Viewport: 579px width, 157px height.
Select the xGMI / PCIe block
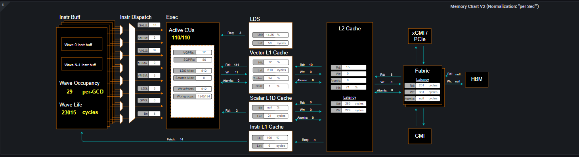coord(420,36)
